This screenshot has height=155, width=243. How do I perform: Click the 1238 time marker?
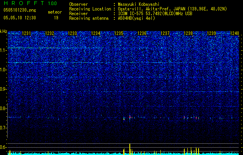pos(188,33)
